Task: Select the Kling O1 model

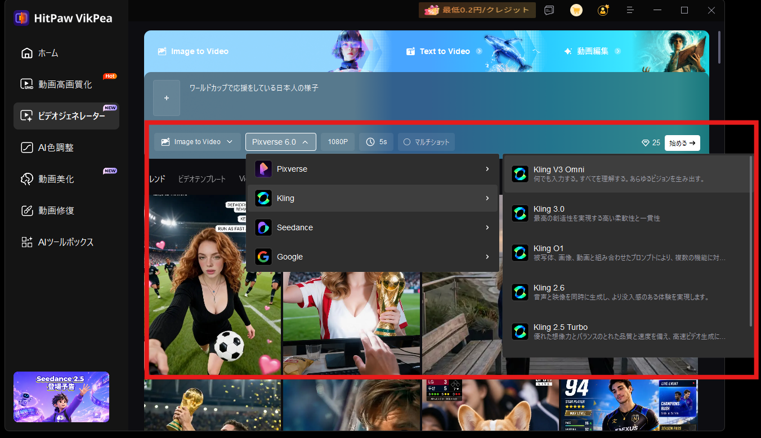Action: [x=627, y=253]
